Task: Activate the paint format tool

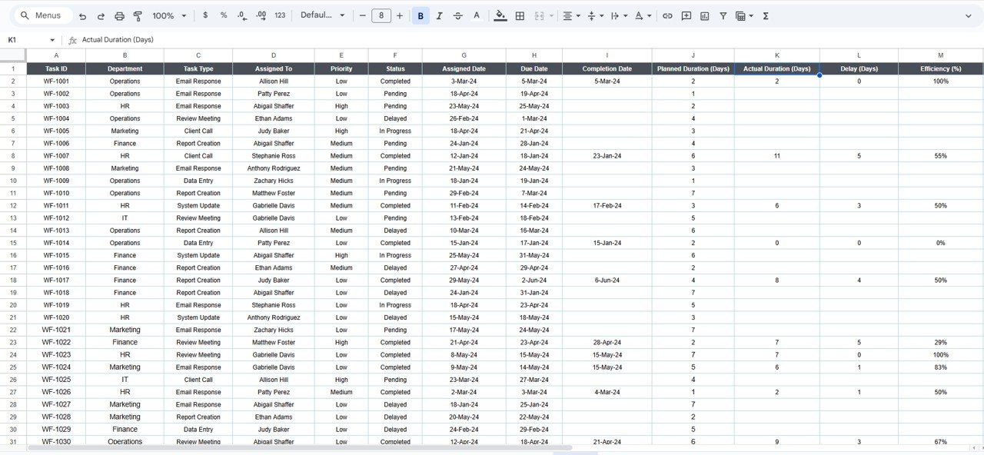Action: [x=138, y=15]
